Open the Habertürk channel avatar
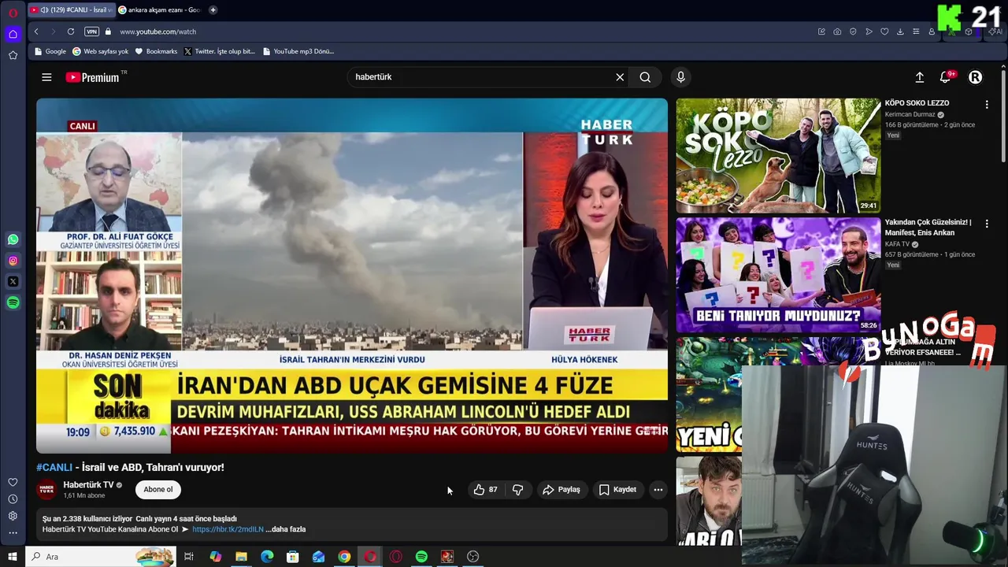 pos(47,490)
